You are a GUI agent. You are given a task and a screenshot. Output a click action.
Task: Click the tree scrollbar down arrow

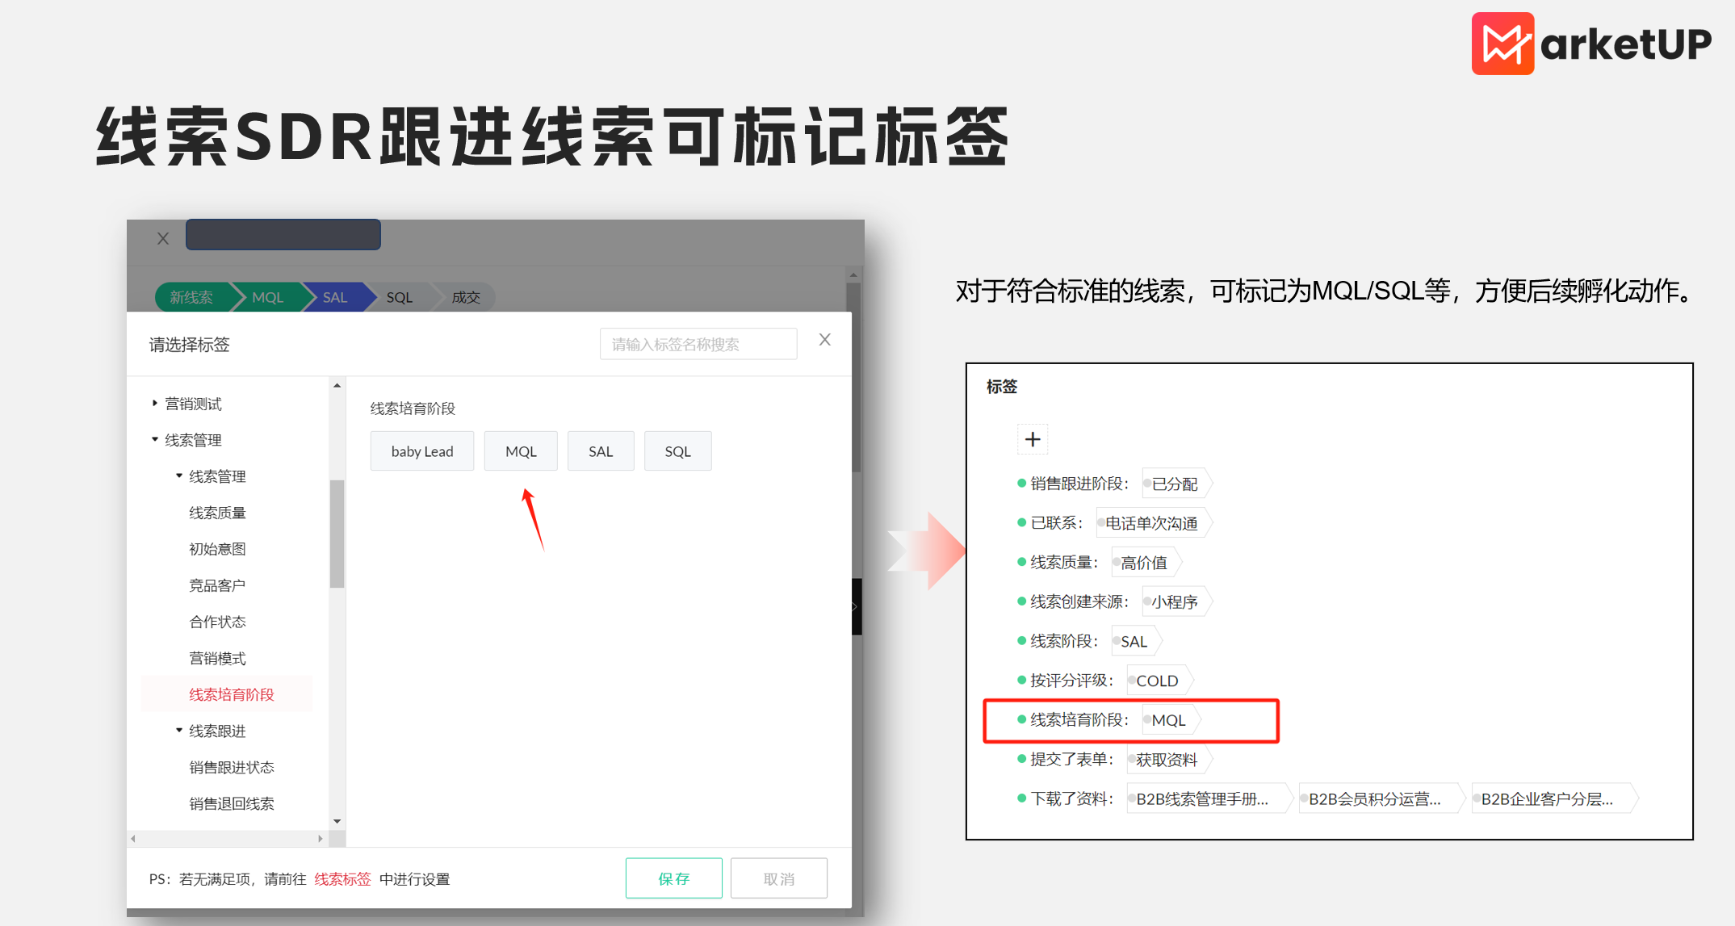tap(337, 821)
